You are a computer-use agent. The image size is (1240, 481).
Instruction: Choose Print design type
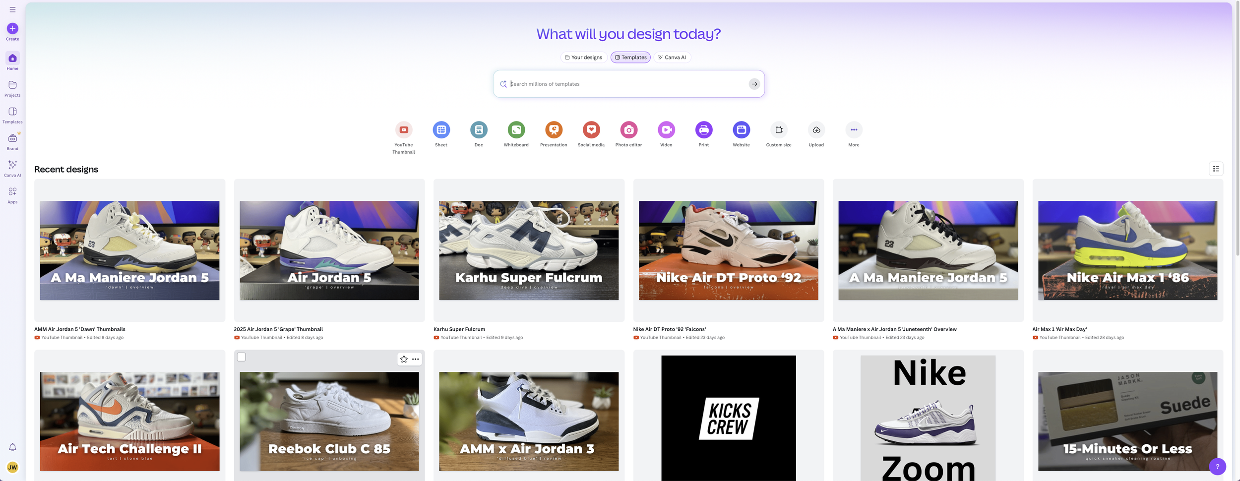tap(704, 130)
